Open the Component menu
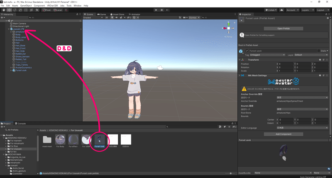Viewport: 332px width, 178px height. (x=39, y=6)
